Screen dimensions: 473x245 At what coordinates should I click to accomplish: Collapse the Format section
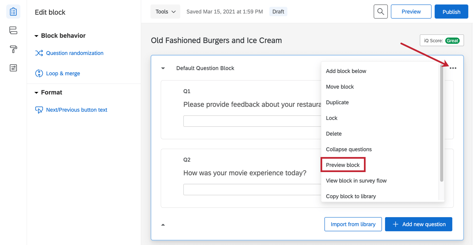tap(36, 93)
